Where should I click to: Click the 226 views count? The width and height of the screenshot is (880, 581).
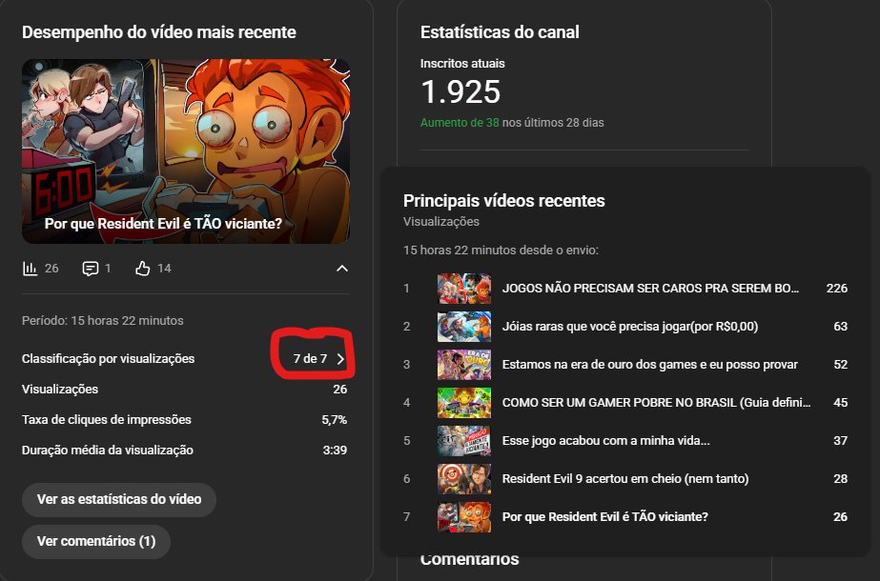[x=837, y=289]
